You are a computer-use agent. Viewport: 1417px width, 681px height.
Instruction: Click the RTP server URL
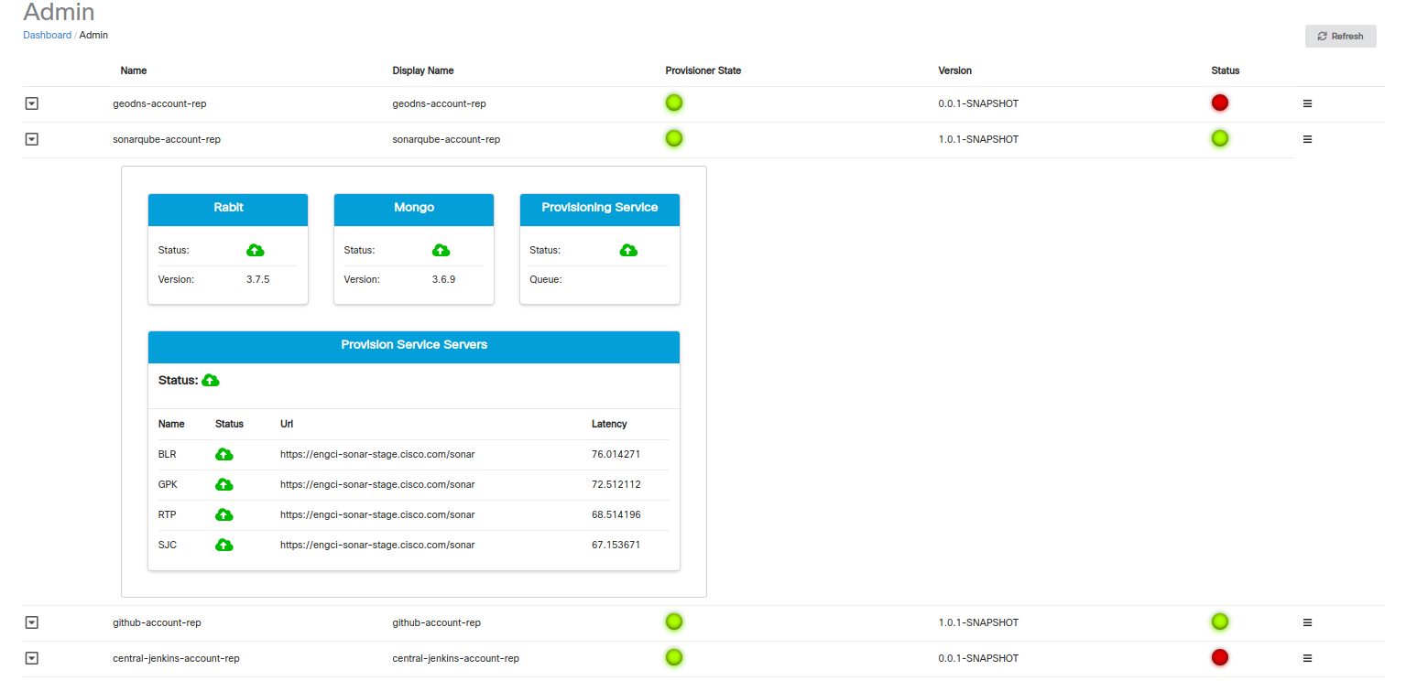[x=377, y=514]
